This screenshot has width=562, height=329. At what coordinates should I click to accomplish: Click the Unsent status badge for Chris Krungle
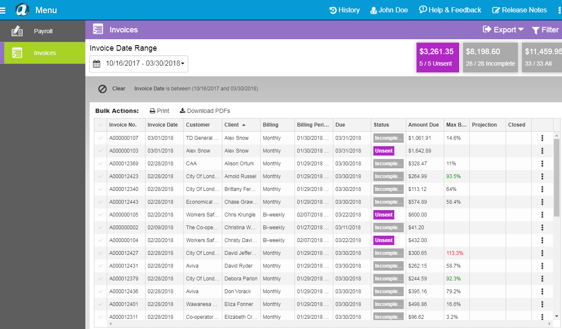pos(384,215)
